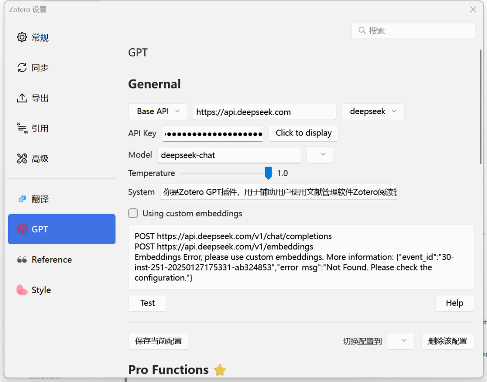The width and height of the screenshot is (487, 382).
Task: Click the 删除该配置 button
Action: (448, 341)
